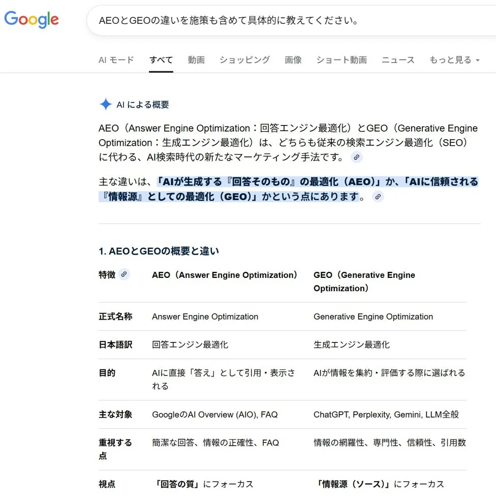The image size is (496, 503).
Task: Expand the もっと見る dropdown
Action: pos(450,59)
